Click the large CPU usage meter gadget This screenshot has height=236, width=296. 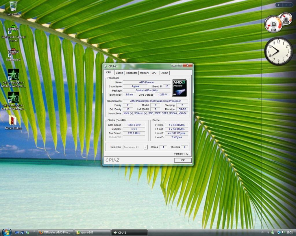[x=273, y=24]
